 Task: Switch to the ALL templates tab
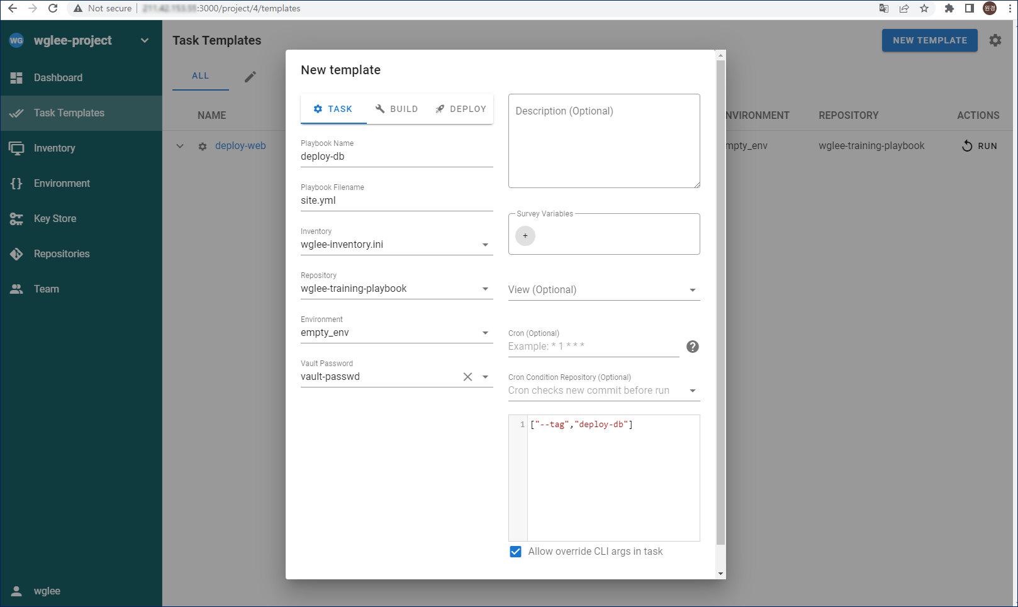tap(201, 75)
